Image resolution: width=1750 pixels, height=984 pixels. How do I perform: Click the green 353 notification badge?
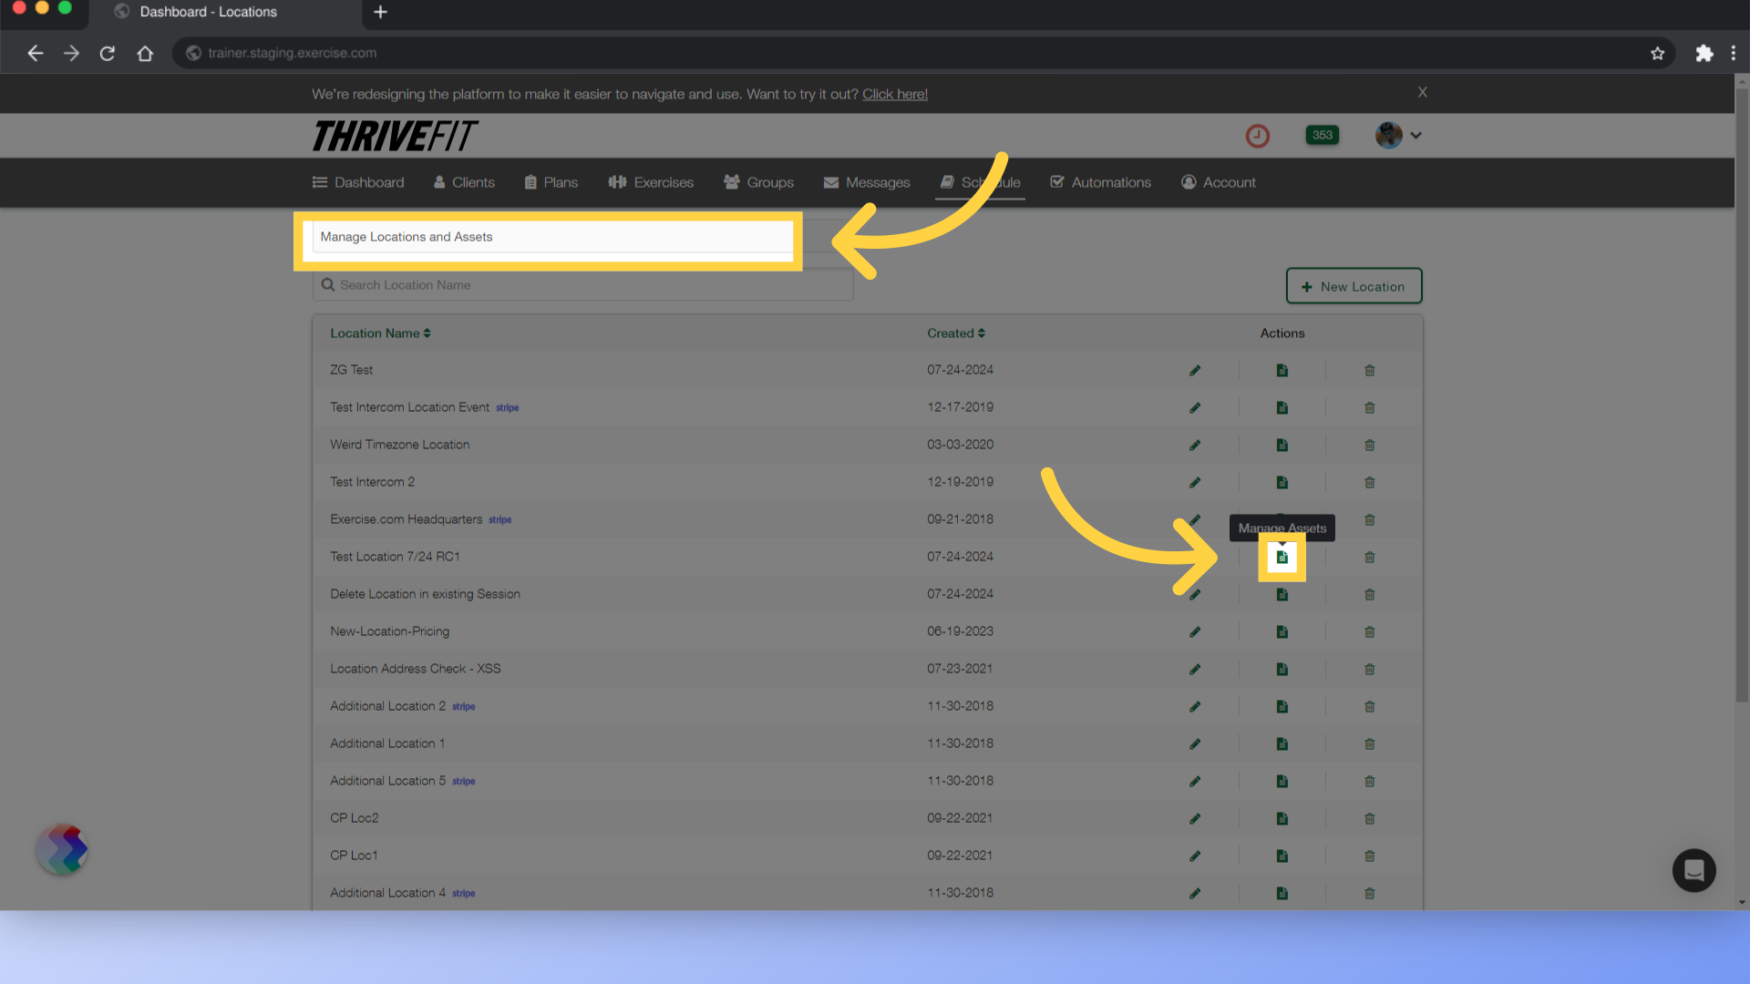tap(1322, 136)
